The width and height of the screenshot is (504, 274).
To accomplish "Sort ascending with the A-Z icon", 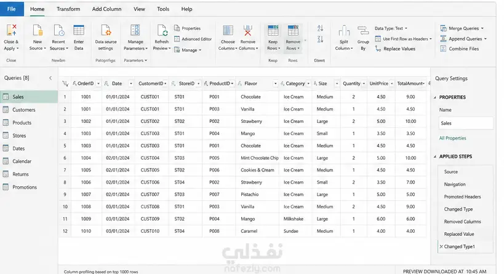I will coord(320,28).
